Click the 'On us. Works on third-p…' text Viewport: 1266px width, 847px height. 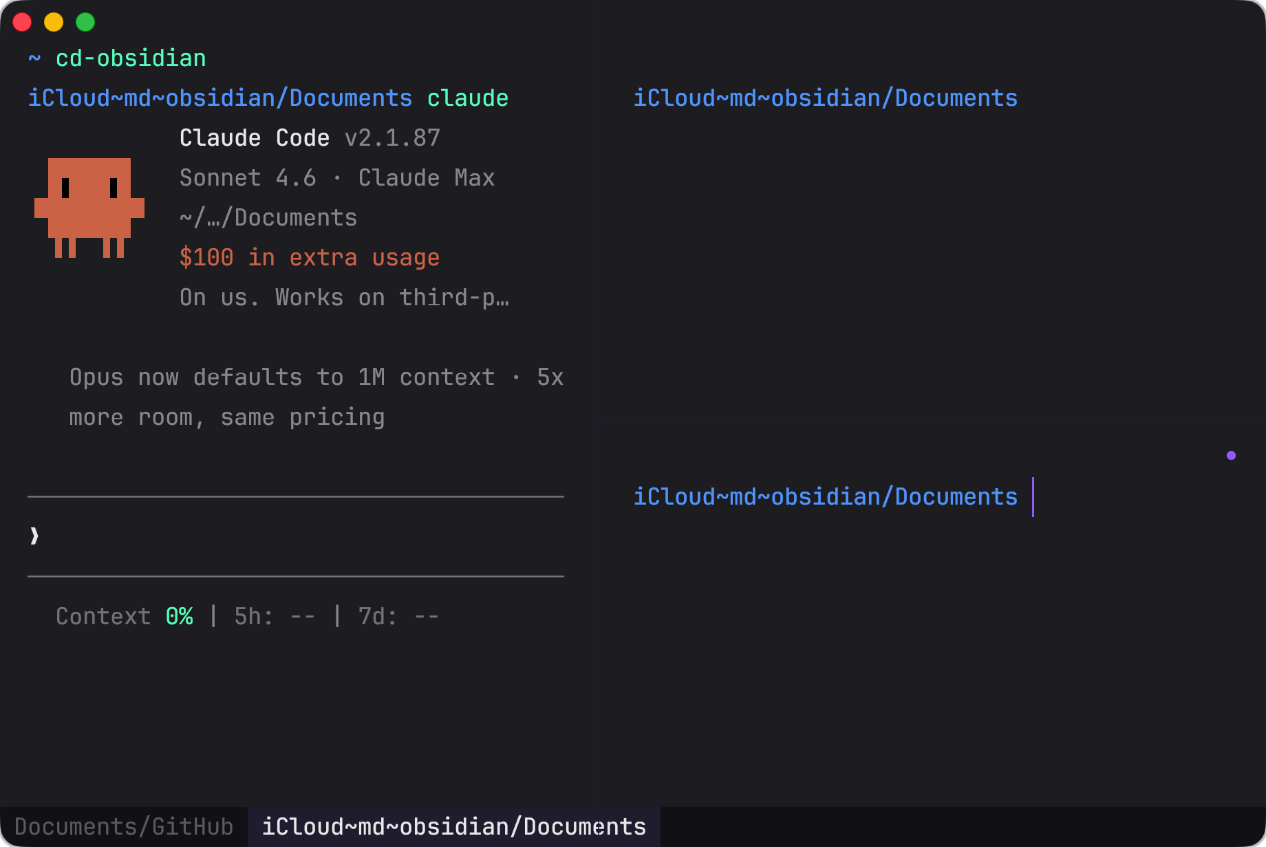tap(344, 298)
